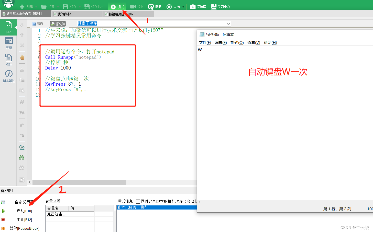Click the redo arrow icon
The width and height of the screenshot is (373, 232).
pyautogui.click(x=22, y=135)
